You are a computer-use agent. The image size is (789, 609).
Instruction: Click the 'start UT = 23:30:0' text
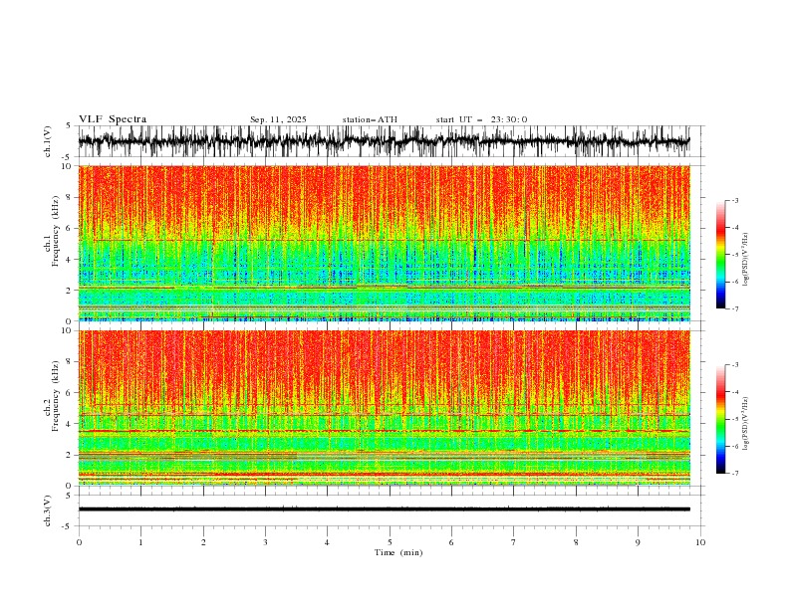click(481, 119)
